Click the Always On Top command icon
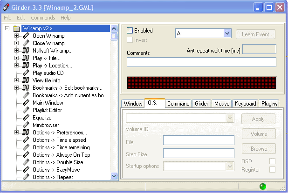 26,155
